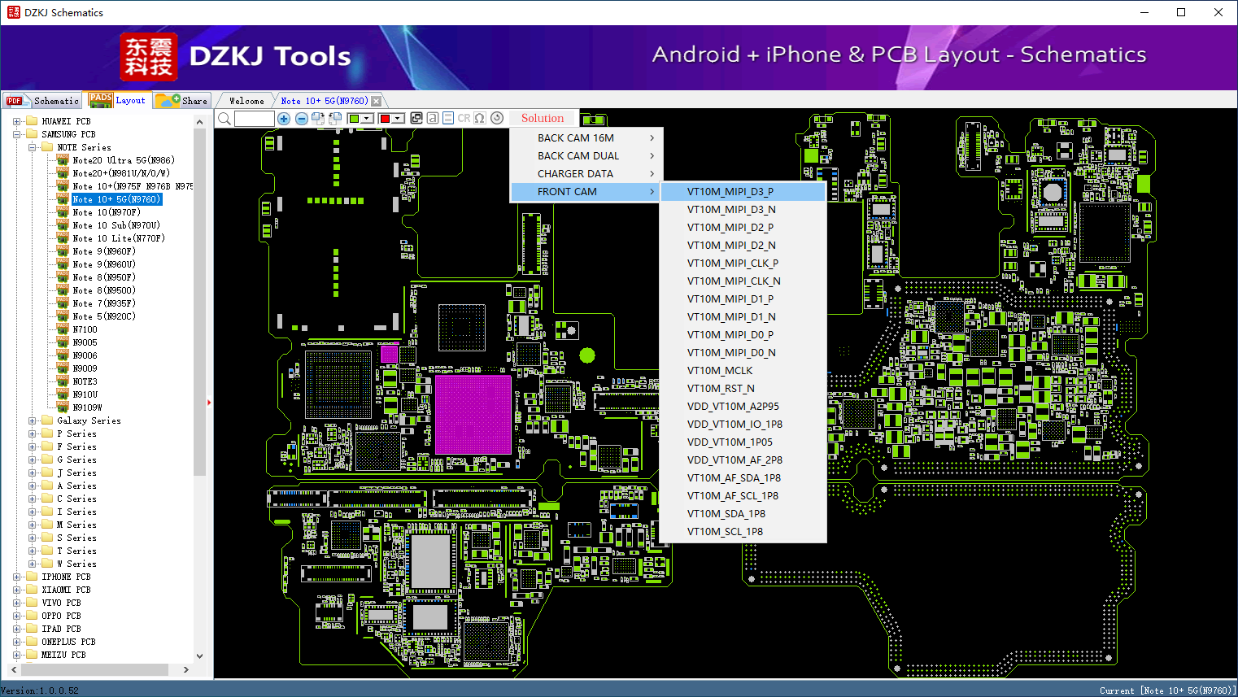Switch to the Layout tab

coord(118,100)
